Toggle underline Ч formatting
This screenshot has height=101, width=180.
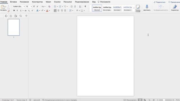[21, 11]
